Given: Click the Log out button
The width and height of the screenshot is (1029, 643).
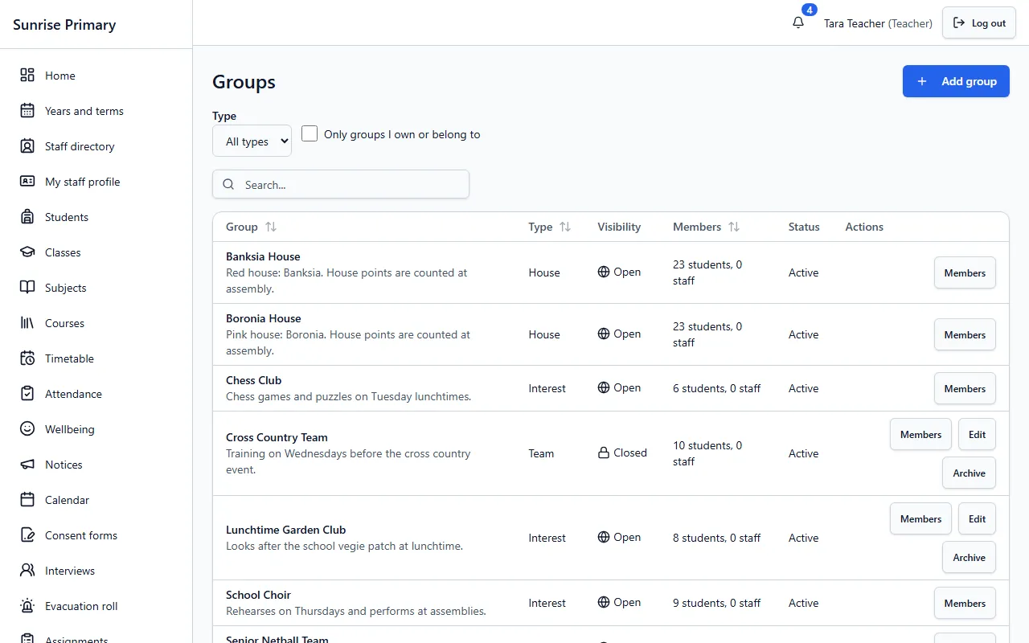Looking at the screenshot, I should 979,23.
